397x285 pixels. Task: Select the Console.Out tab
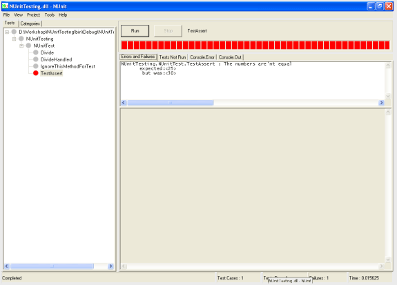230,57
